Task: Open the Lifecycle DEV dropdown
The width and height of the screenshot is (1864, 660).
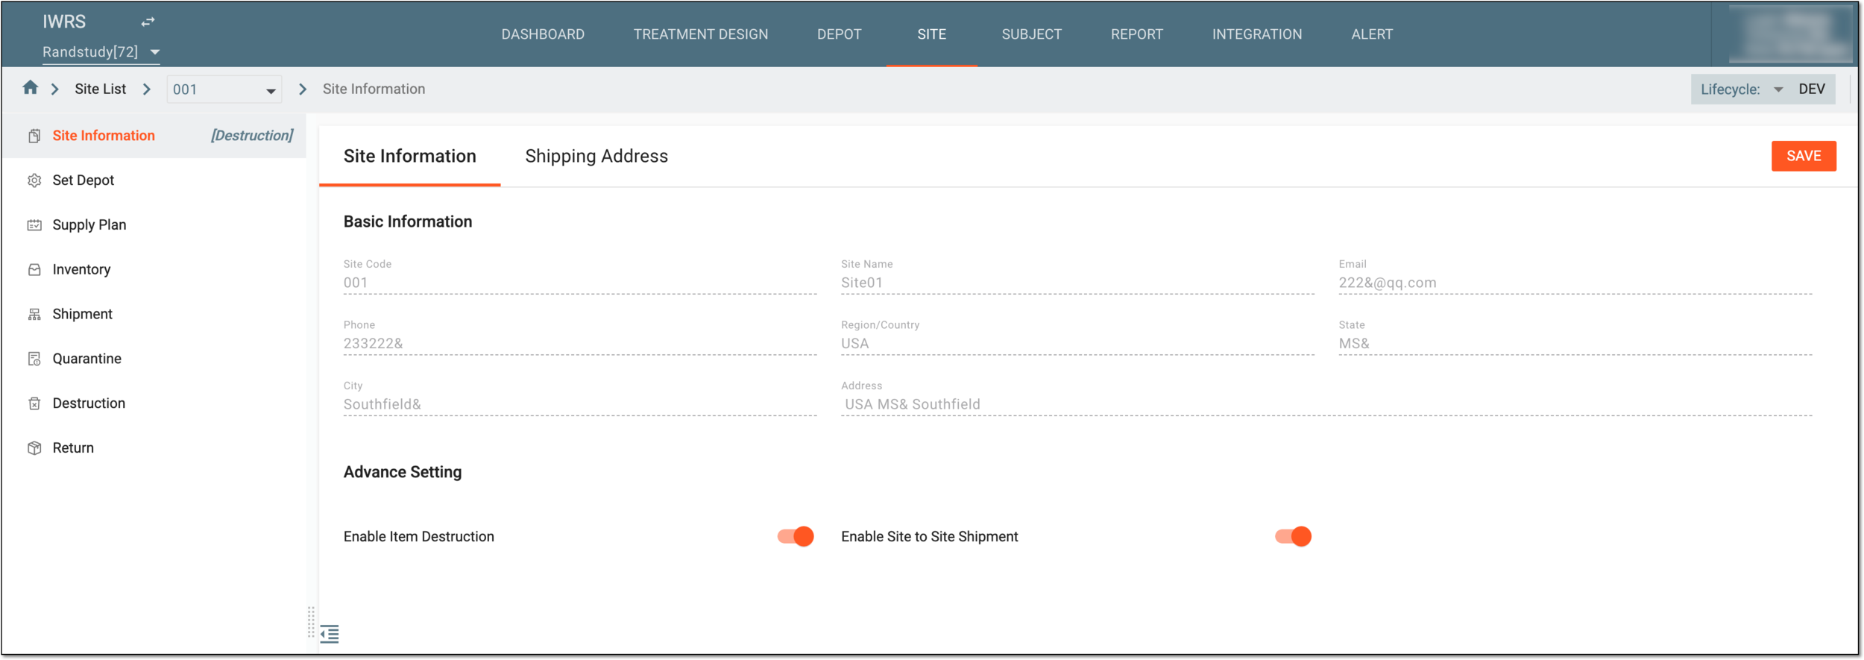Action: point(1763,89)
